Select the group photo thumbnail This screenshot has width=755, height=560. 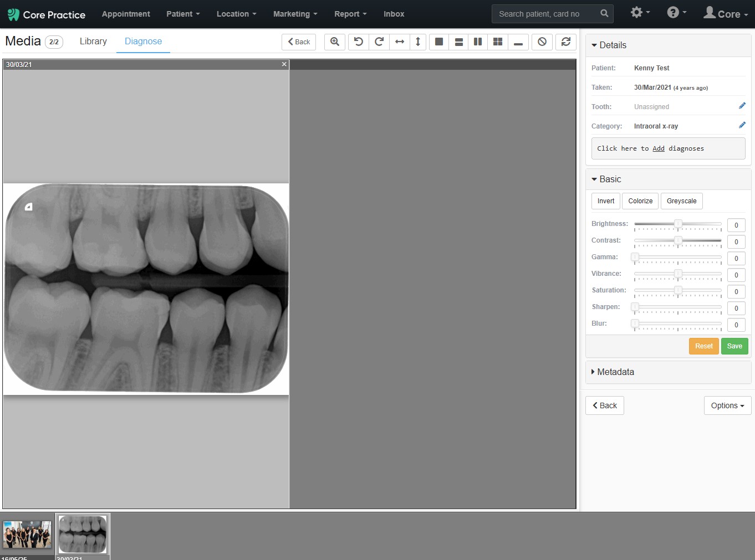[27, 535]
